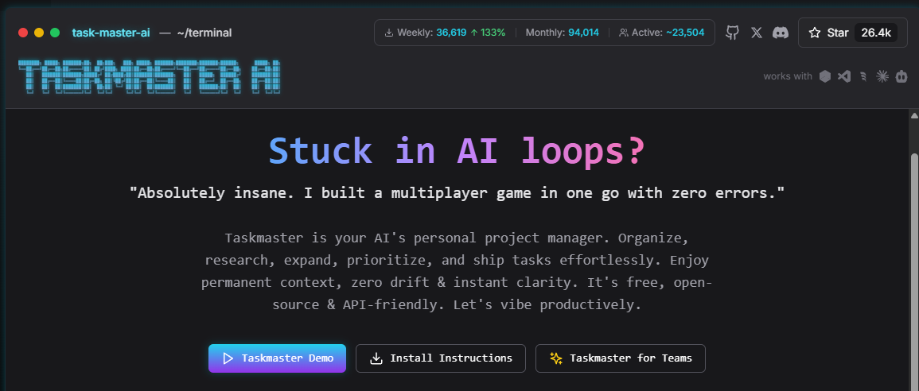
Task: Open Install Instructions
Action: 441,358
